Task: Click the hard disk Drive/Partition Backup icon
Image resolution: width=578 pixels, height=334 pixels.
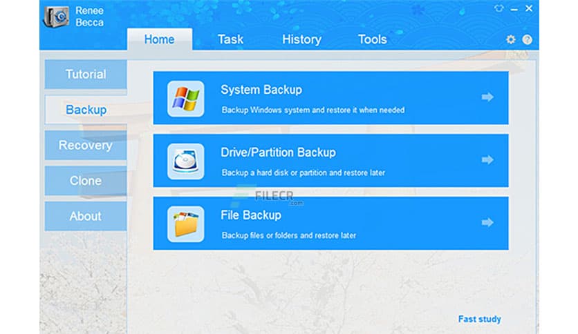Action: tap(185, 161)
